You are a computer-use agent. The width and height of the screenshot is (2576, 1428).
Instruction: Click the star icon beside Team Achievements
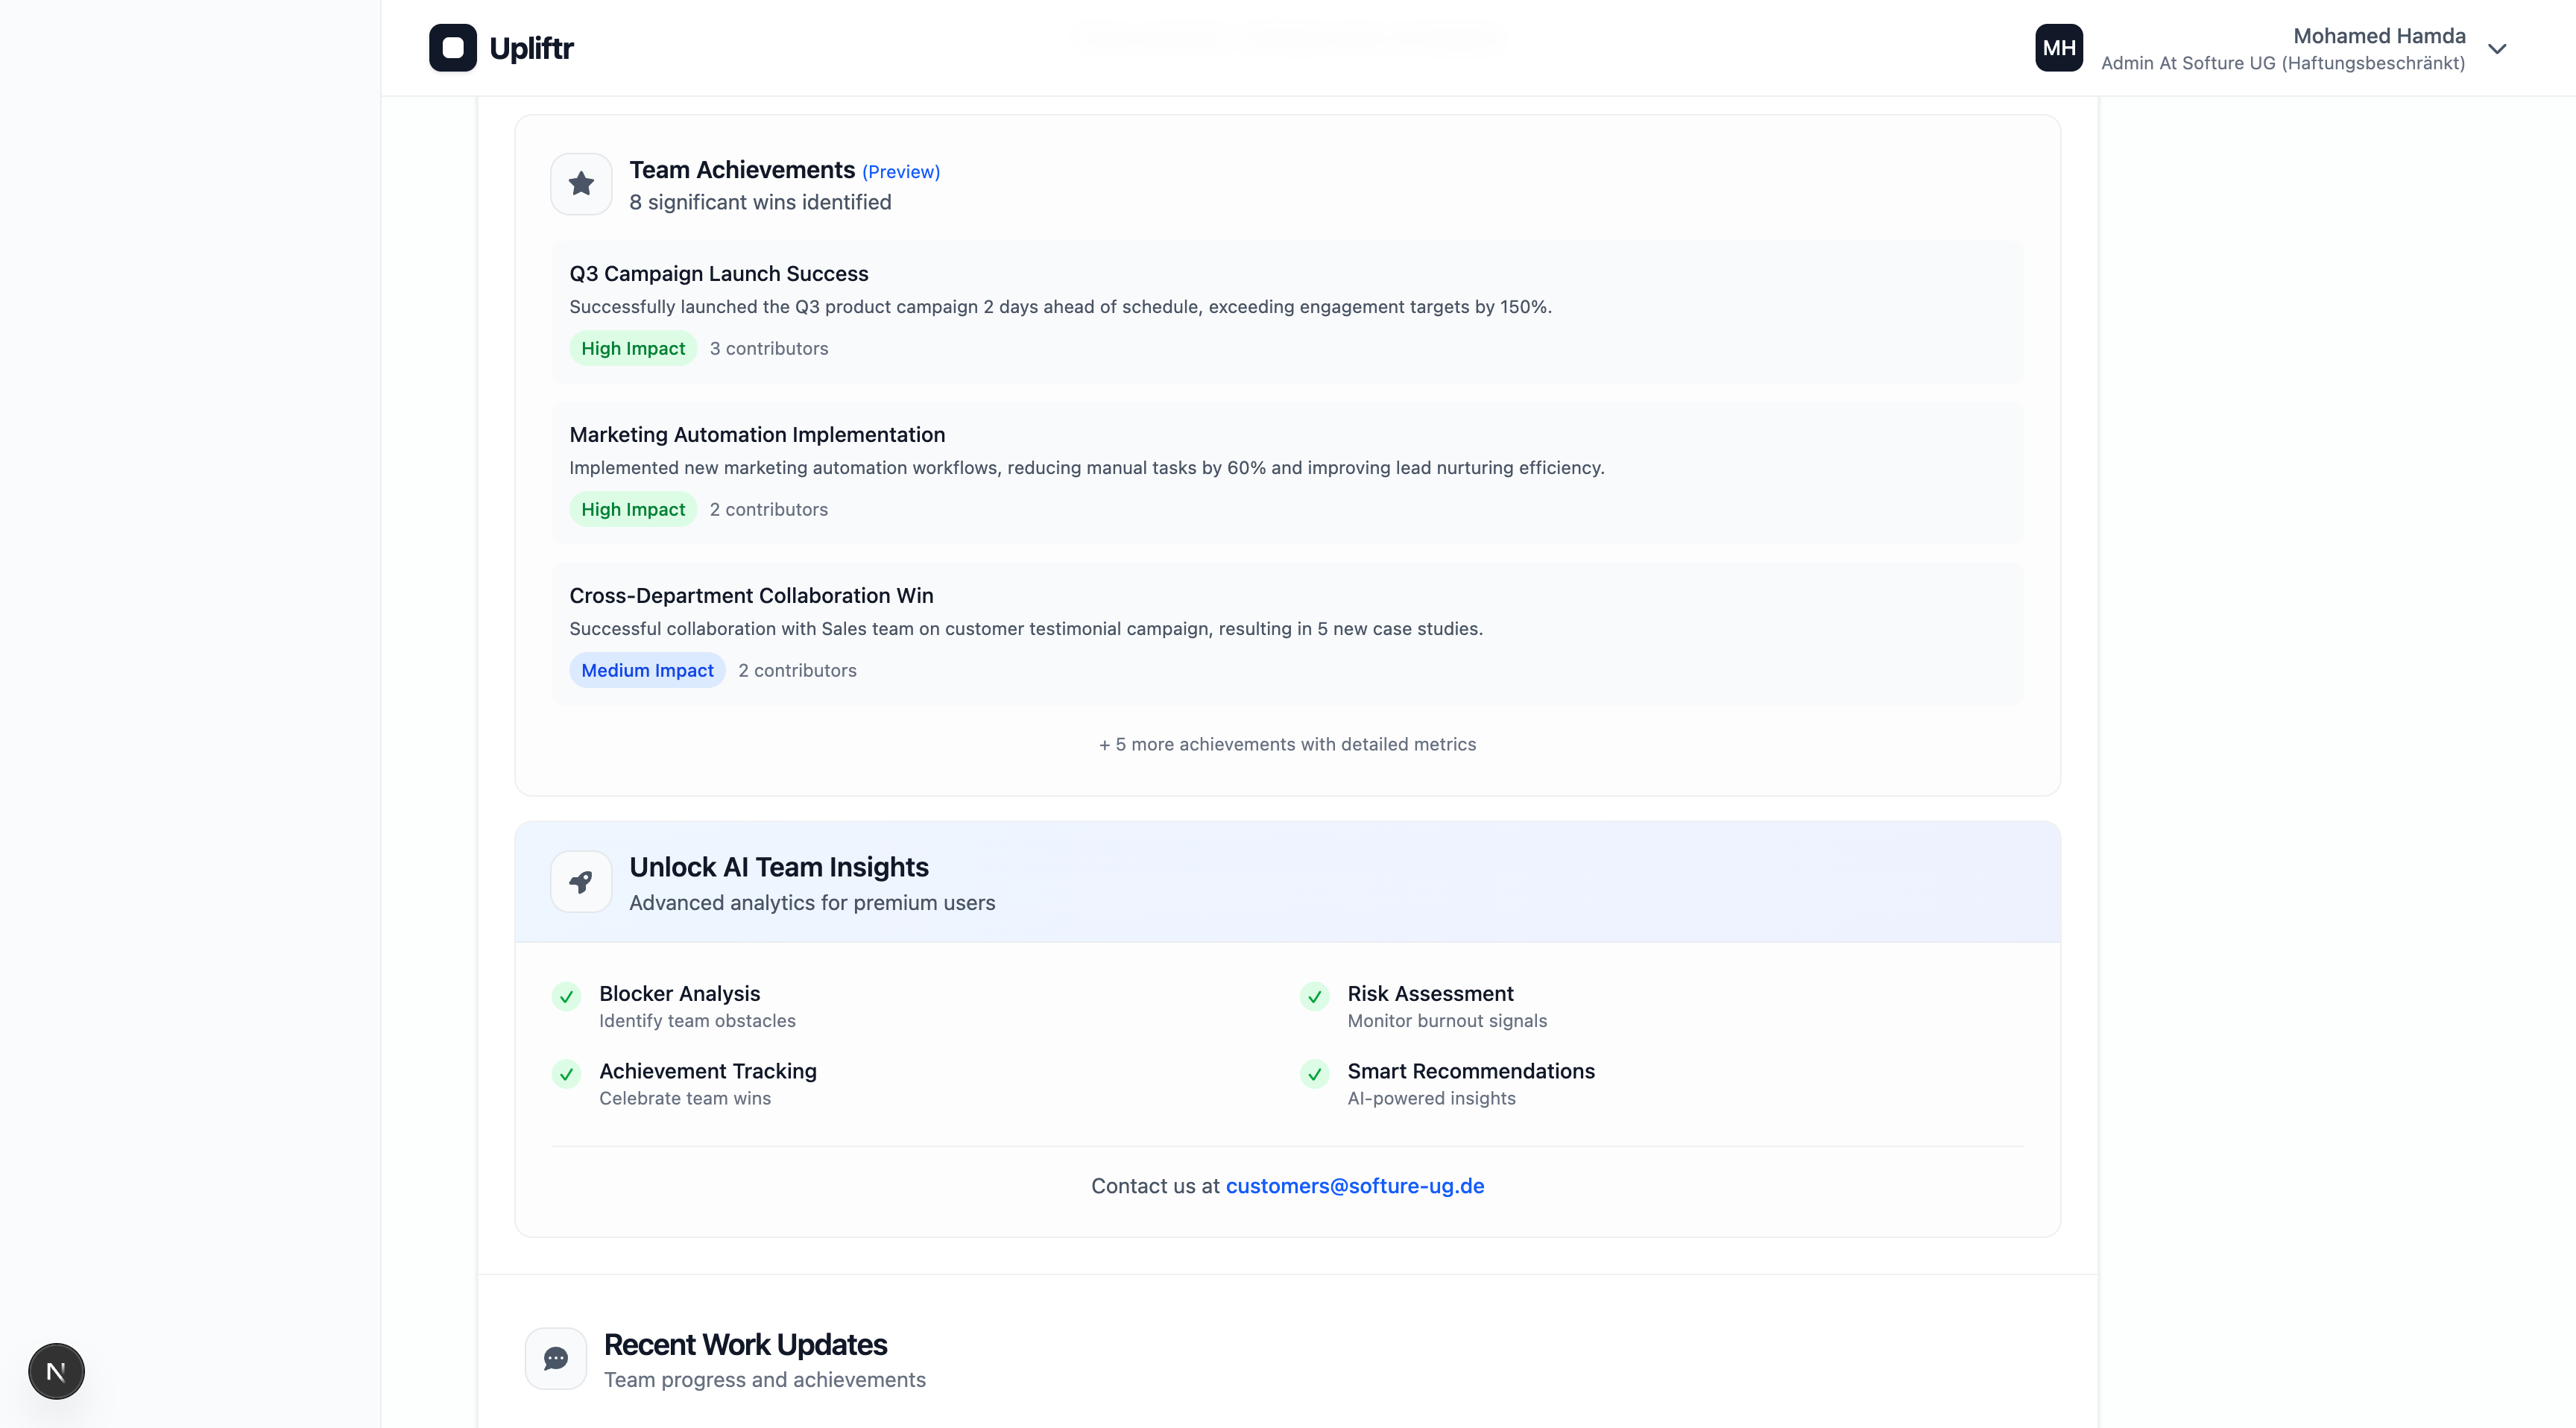(x=581, y=184)
